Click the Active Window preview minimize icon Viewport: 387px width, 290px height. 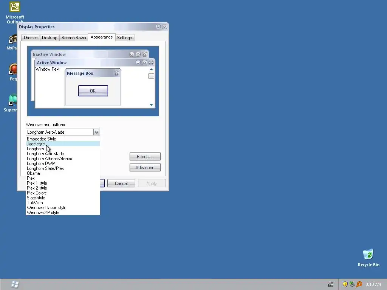138,63
